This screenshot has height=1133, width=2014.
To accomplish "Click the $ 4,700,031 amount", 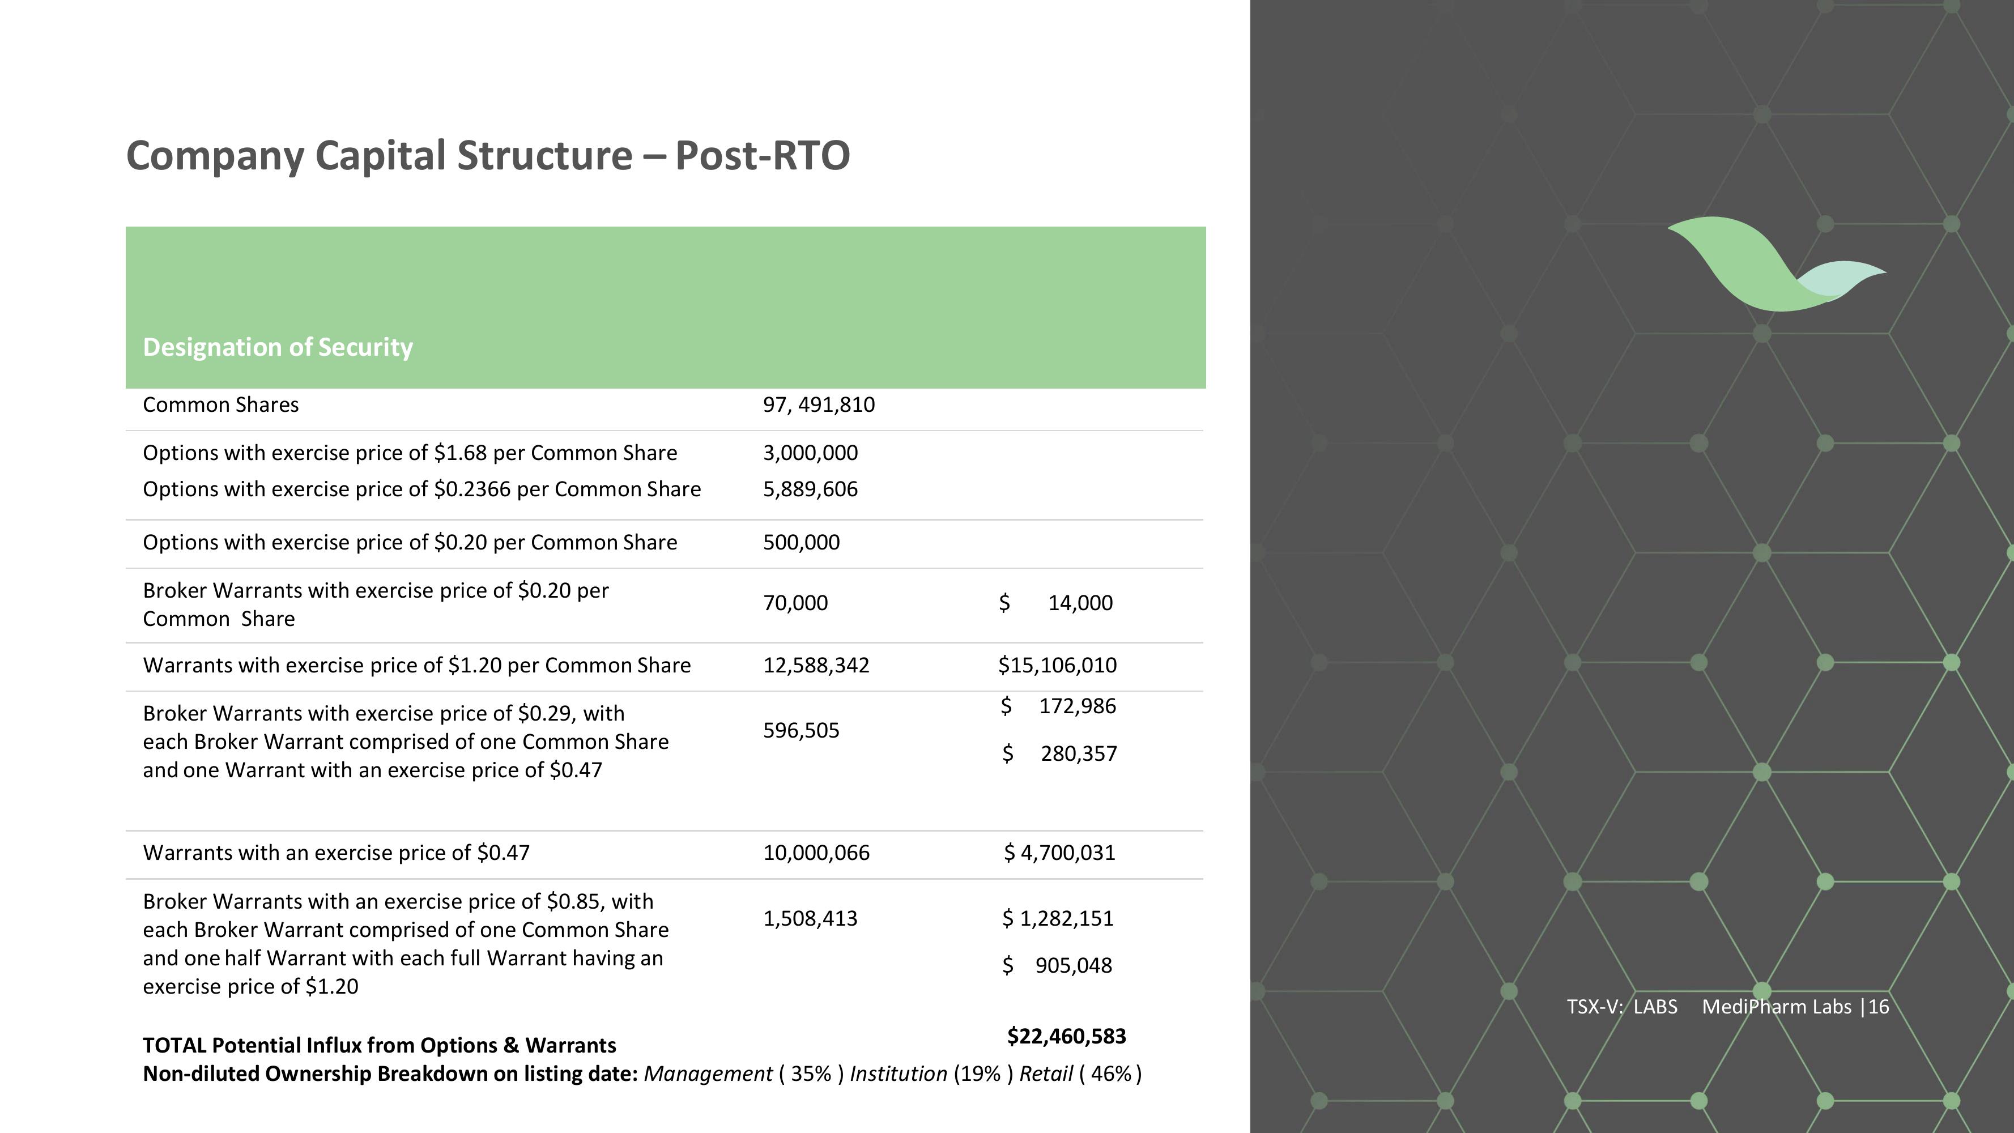I will (1059, 853).
